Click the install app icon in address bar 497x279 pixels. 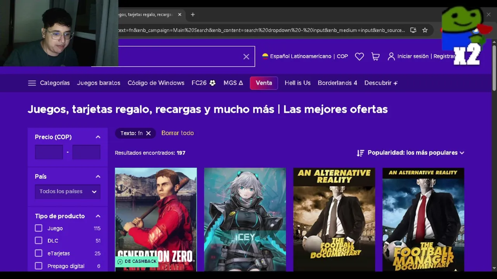point(413,30)
